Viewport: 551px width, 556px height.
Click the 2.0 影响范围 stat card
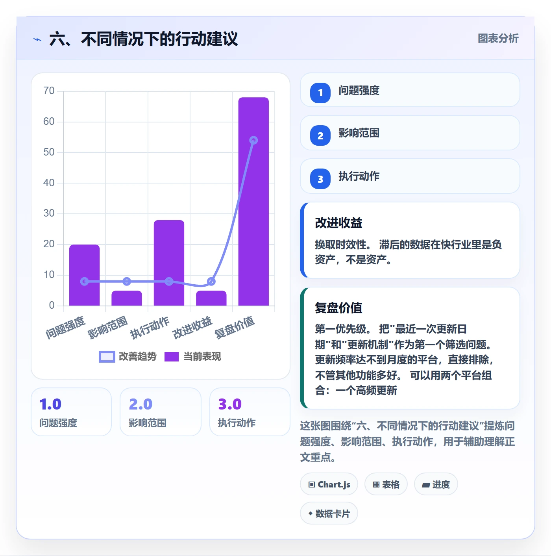161,412
